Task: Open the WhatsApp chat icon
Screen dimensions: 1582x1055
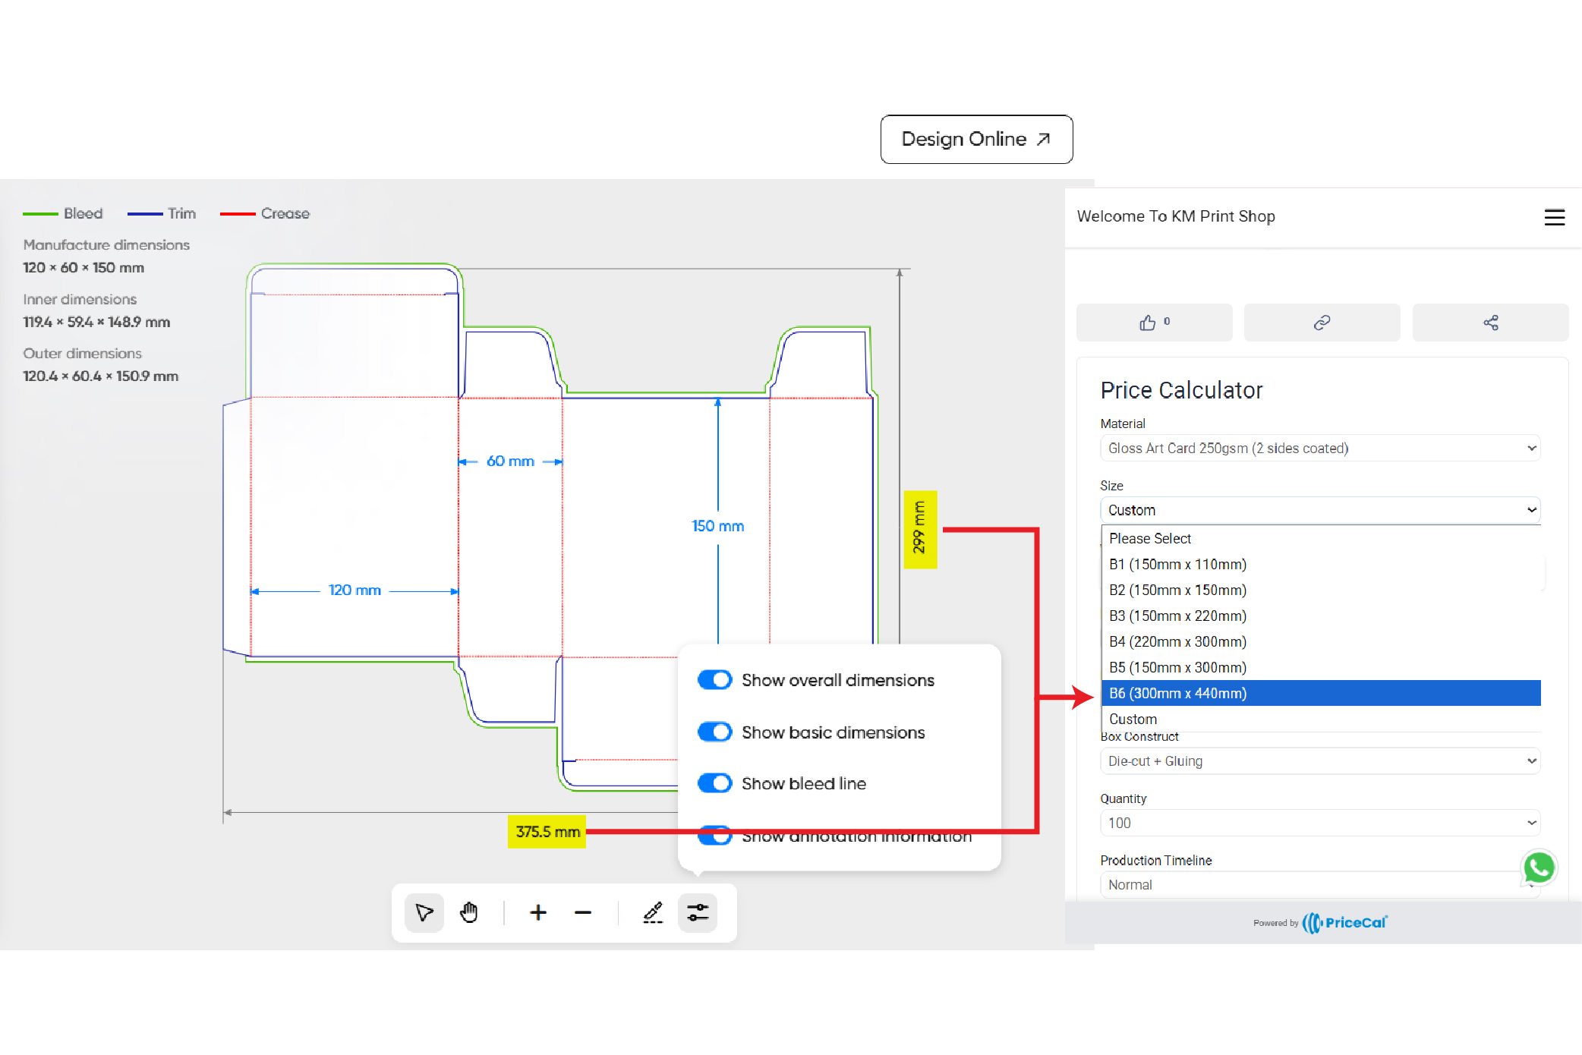Action: point(1539,868)
